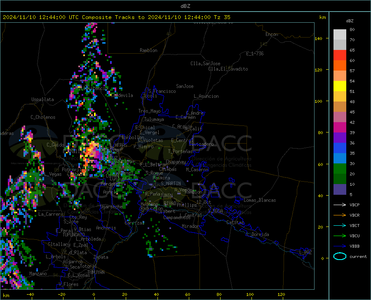Click the E_1-736 place label
This screenshot has width=371, height=300.
[255, 54]
